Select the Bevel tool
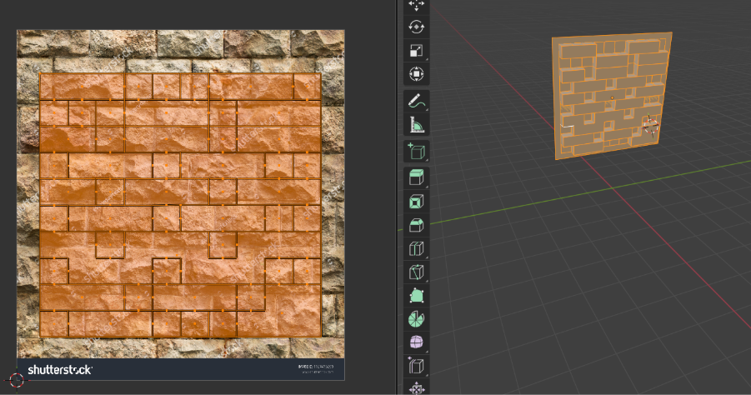751x395 pixels. tap(415, 225)
